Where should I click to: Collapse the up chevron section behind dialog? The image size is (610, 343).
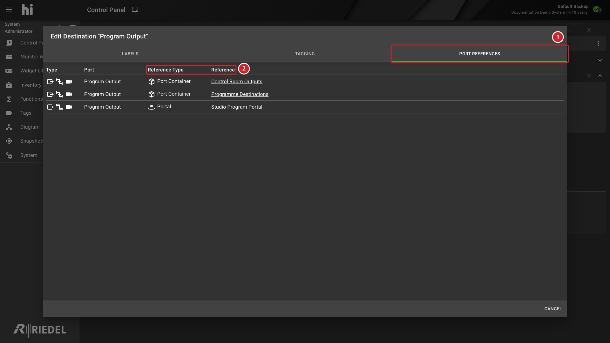[x=600, y=76]
